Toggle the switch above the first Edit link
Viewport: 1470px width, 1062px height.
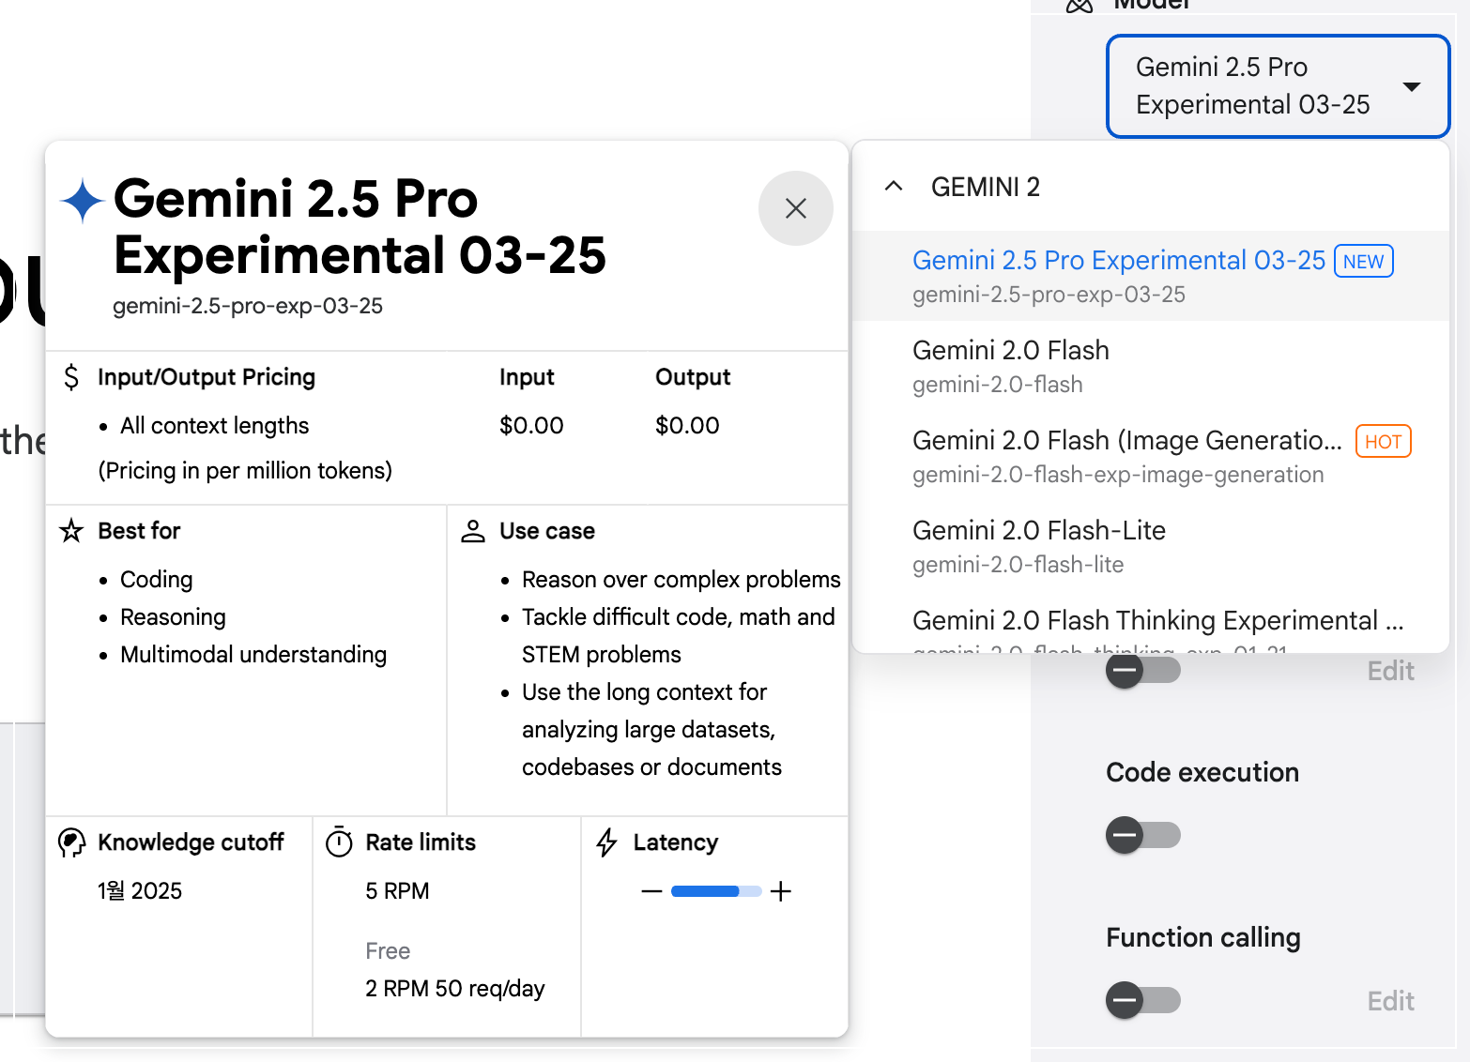[1142, 670]
